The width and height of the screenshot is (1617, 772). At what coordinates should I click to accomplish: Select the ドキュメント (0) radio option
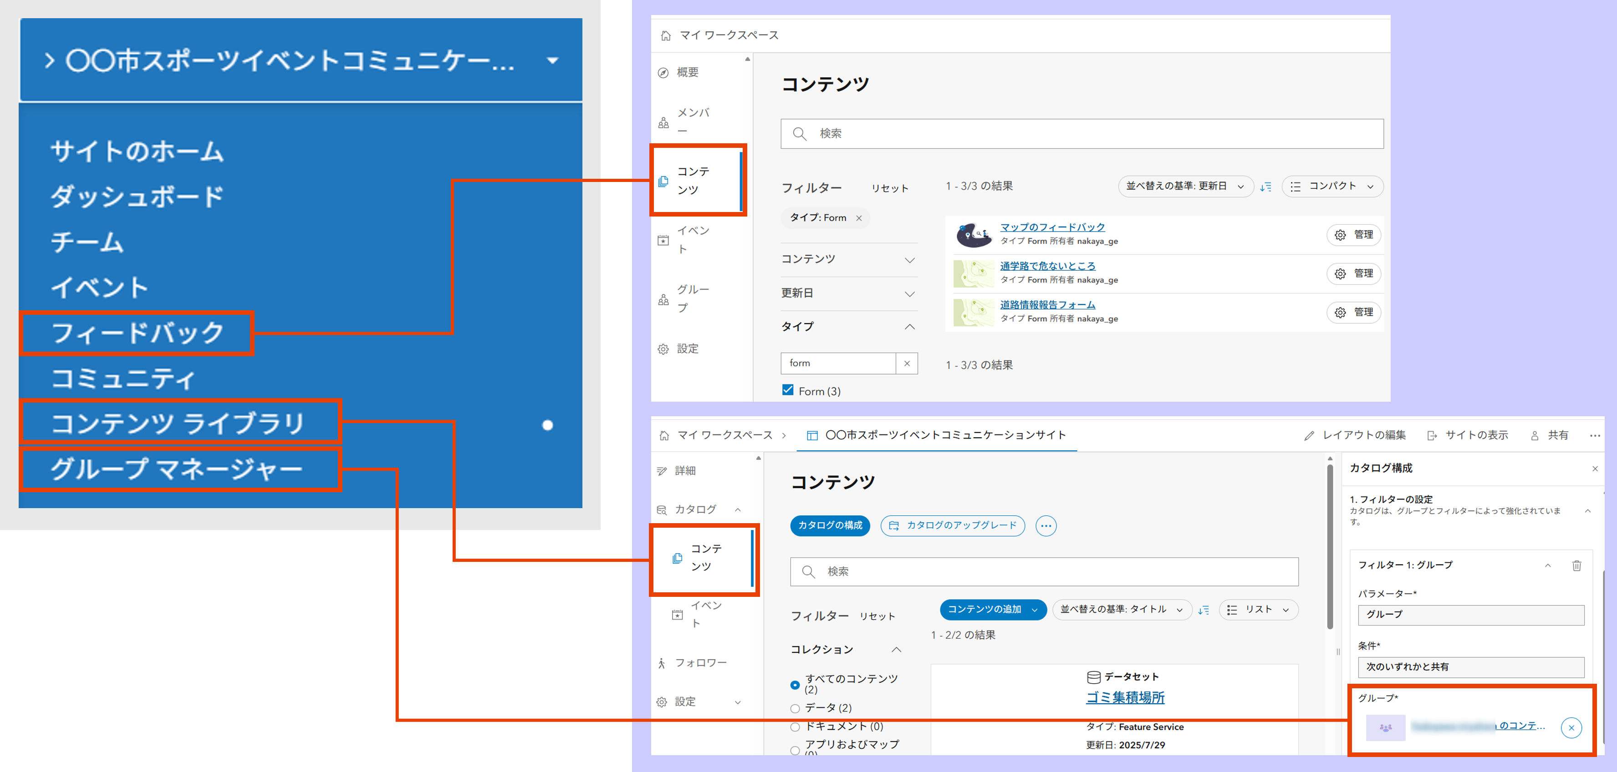[x=796, y=727]
